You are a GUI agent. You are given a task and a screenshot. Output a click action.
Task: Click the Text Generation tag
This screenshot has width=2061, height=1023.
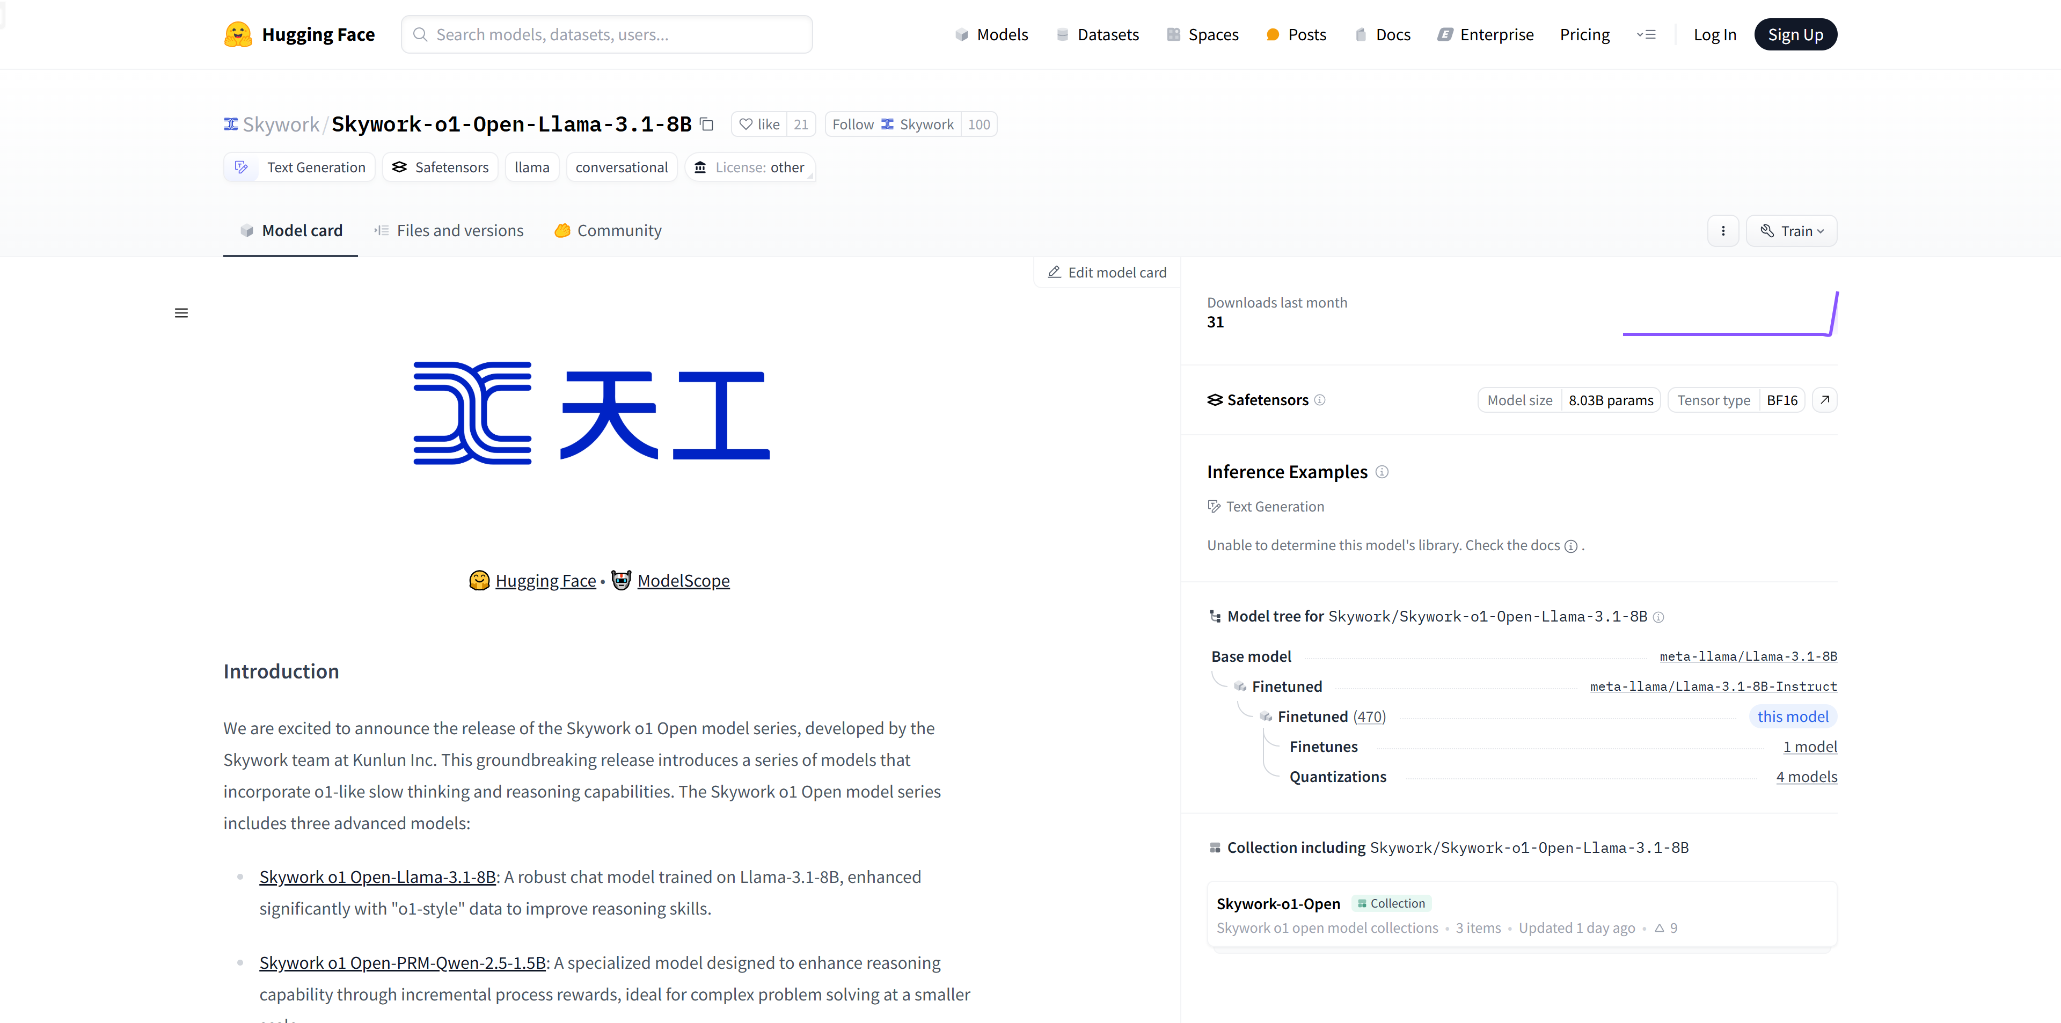coord(299,167)
